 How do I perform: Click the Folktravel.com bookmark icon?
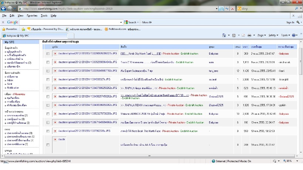point(106,29)
